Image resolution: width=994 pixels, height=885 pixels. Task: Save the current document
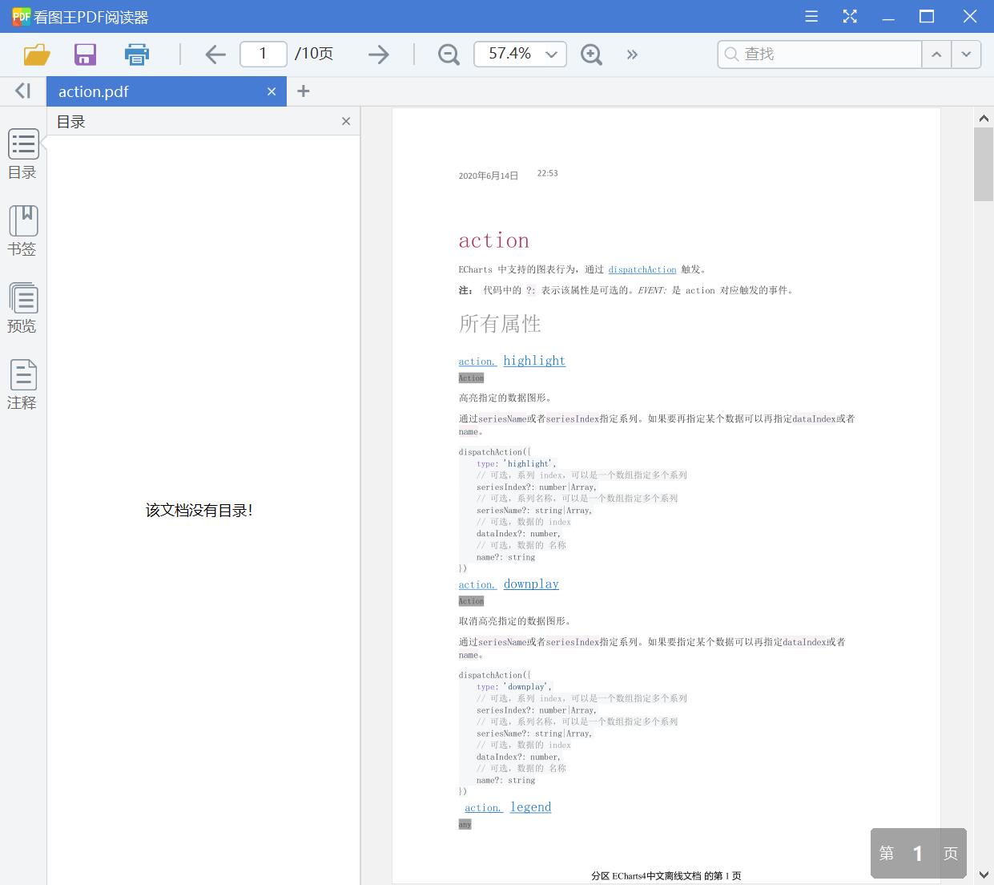click(x=85, y=54)
